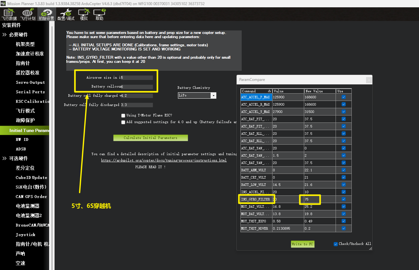
Task: Select 差分定位 RTK page
Action: pyautogui.click(x=25, y=168)
